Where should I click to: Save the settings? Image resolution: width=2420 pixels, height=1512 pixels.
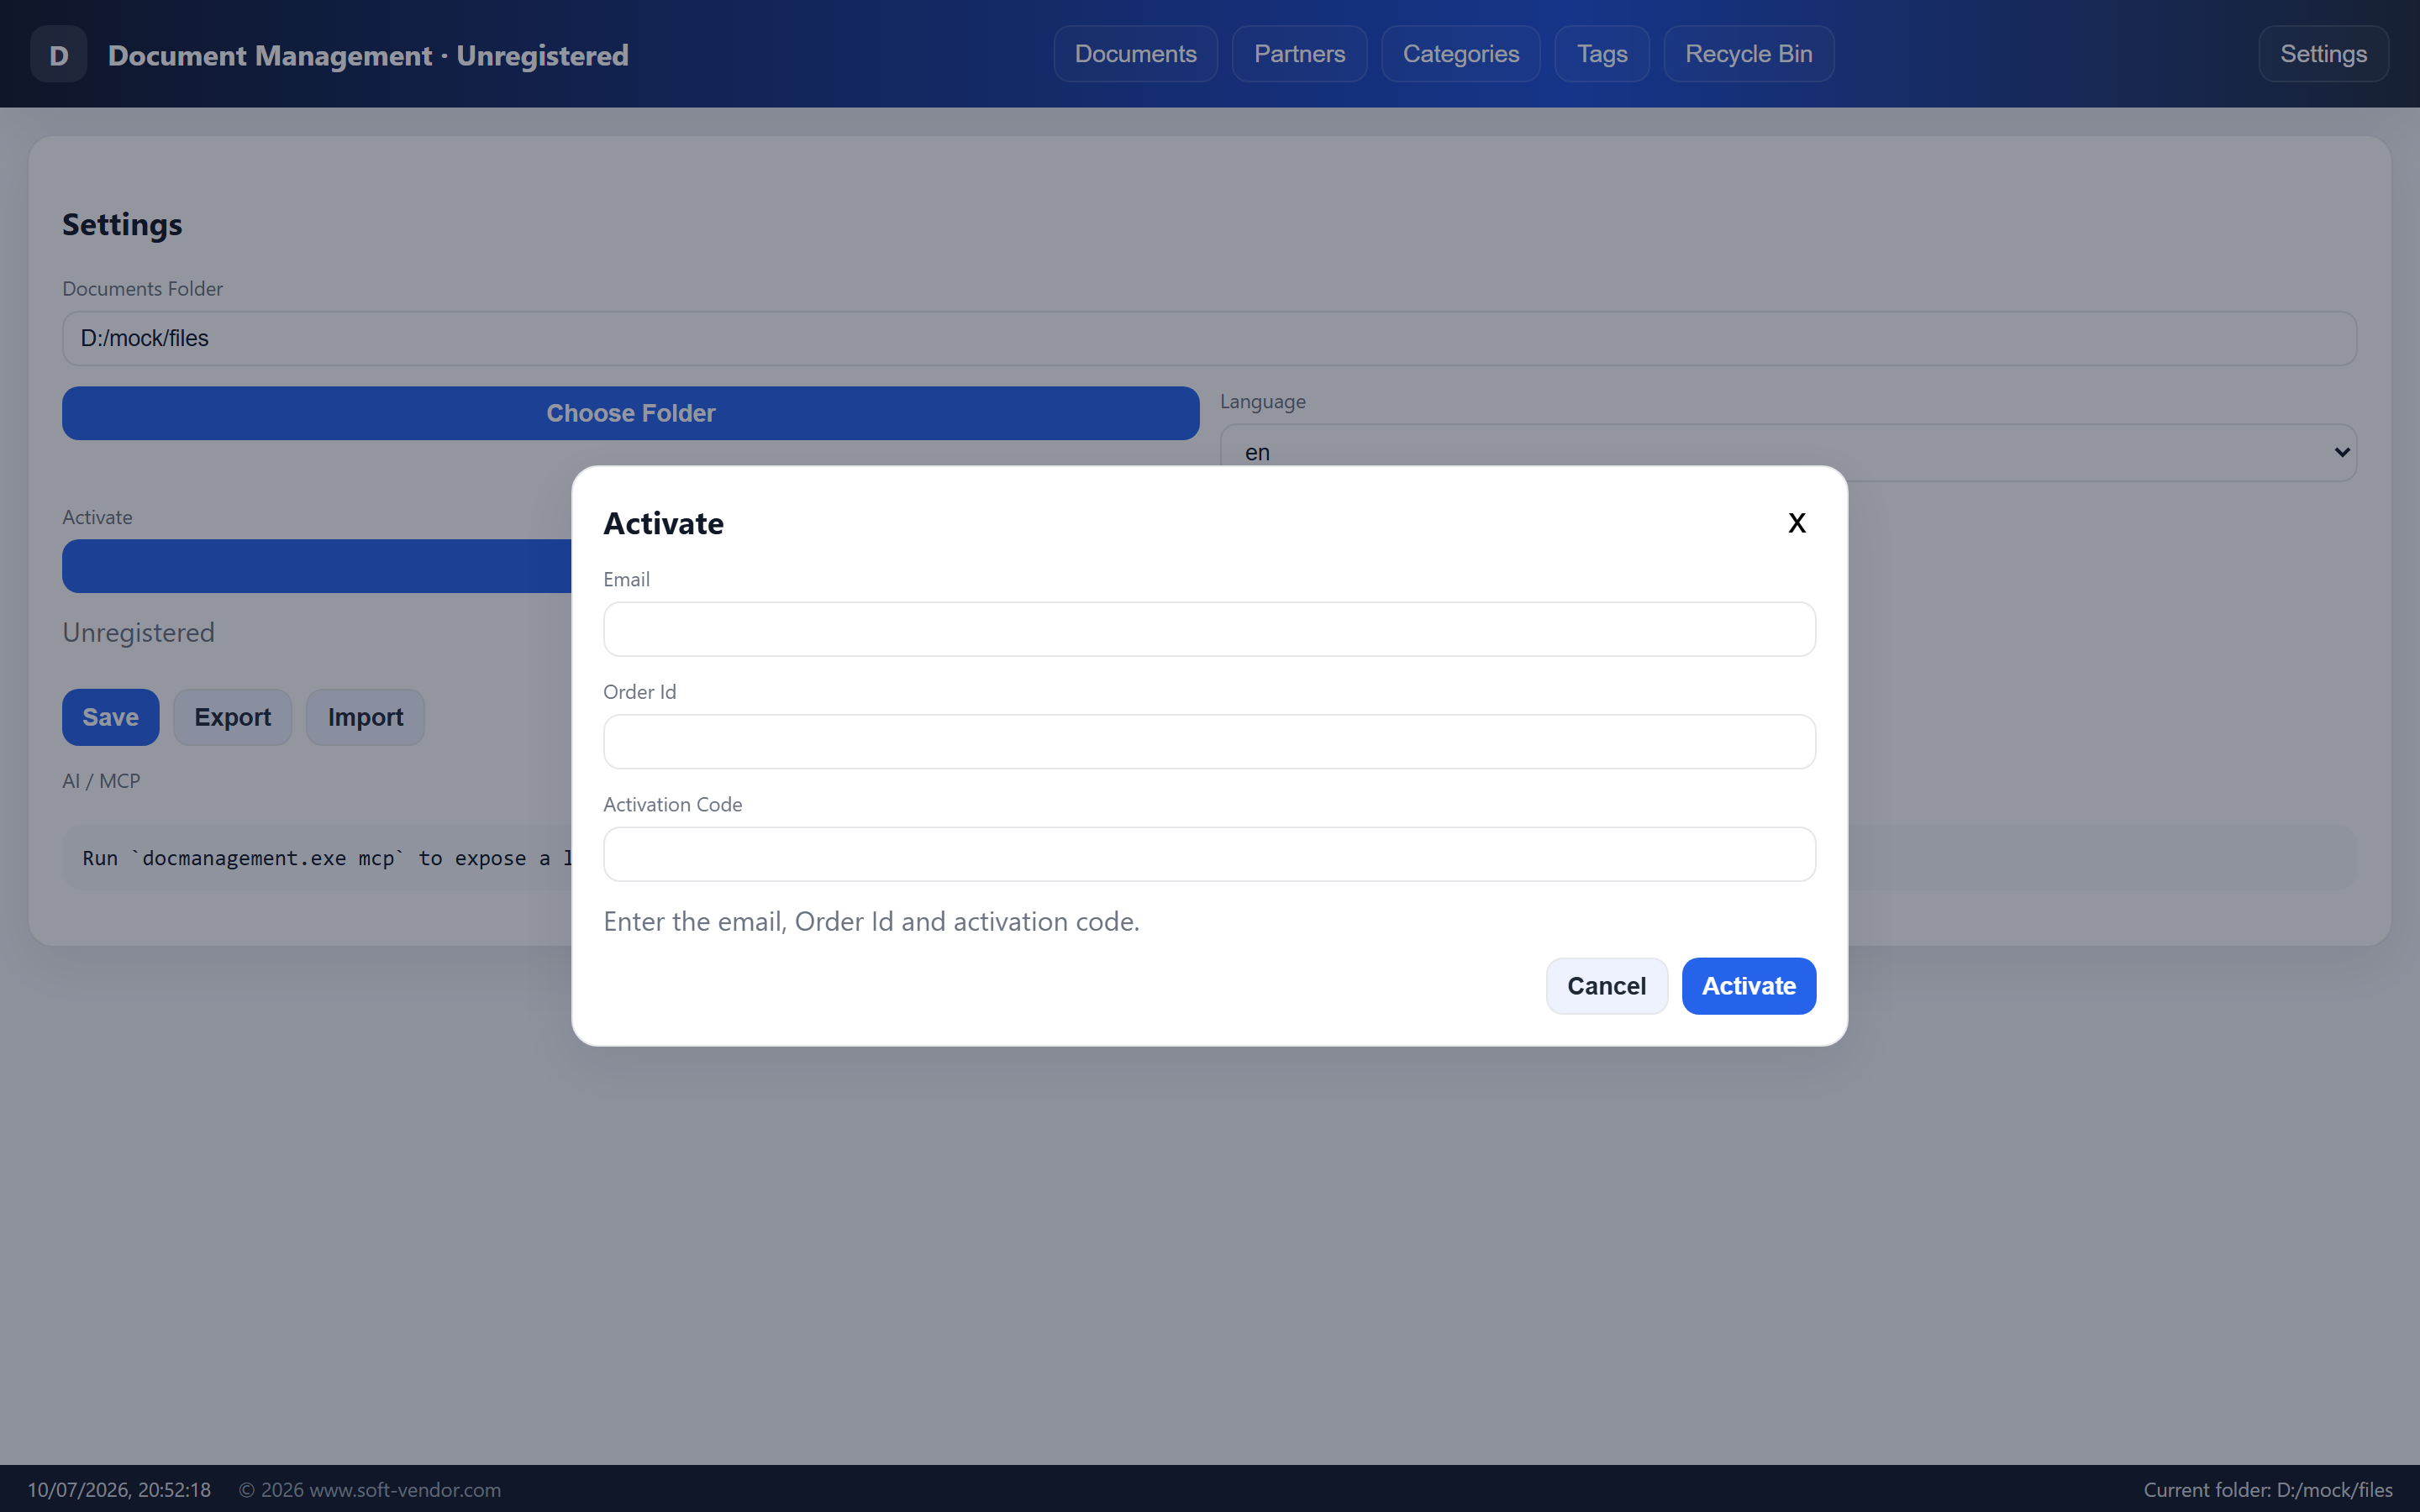110,717
